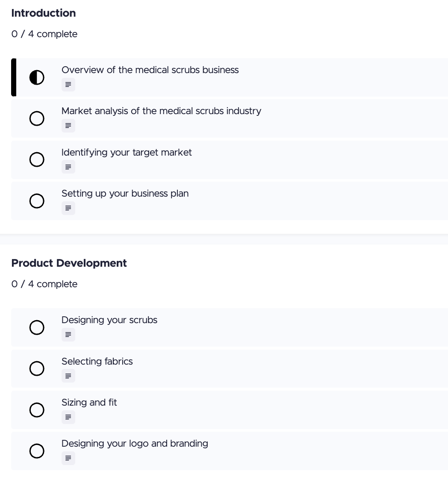Open notes for "Identifying your target market"
The height and width of the screenshot is (483, 448).
(68, 167)
